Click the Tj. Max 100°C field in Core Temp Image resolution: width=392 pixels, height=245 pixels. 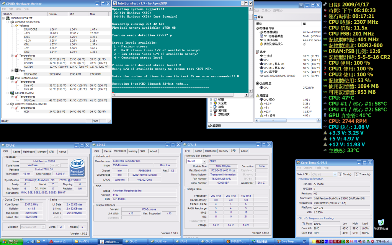(x=326, y=224)
